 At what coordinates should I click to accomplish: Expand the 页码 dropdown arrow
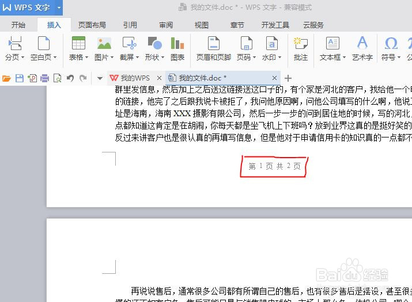(x=254, y=57)
